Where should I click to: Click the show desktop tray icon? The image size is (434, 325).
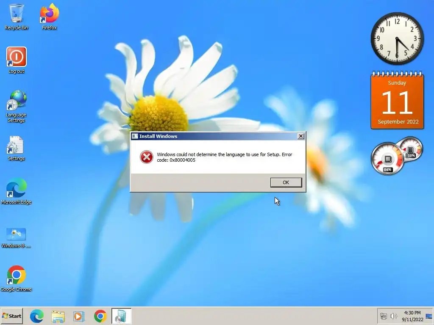[429, 316]
